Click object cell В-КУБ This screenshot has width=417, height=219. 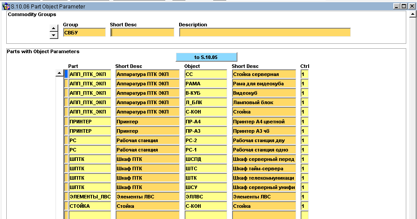[x=206, y=93]
